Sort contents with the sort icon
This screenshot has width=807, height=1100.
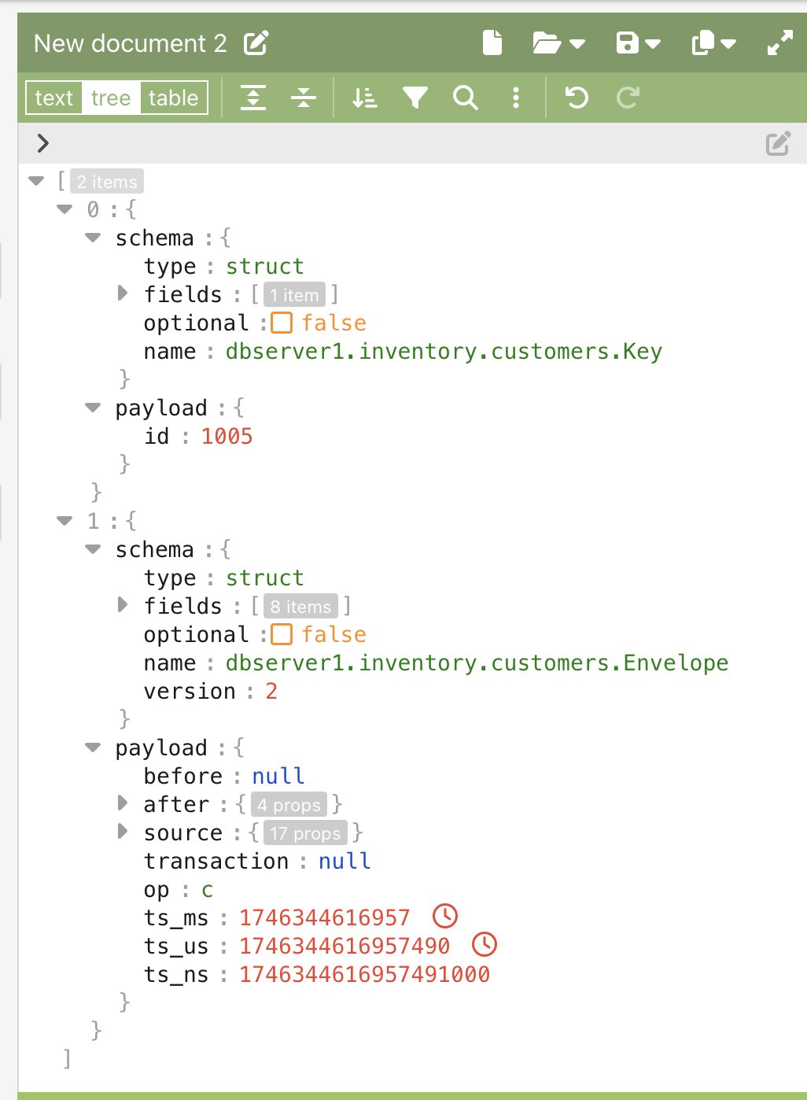(365, 98)
